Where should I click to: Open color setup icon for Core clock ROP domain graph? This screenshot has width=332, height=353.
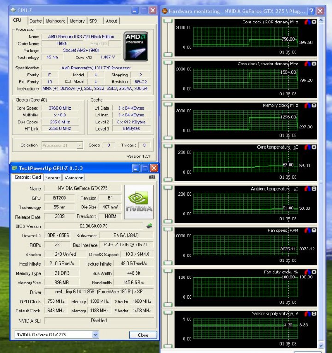308,22
